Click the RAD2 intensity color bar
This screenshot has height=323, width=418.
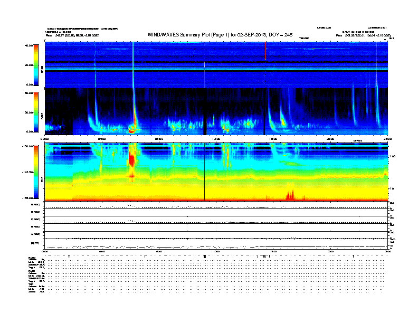click(x=36, y=65)
